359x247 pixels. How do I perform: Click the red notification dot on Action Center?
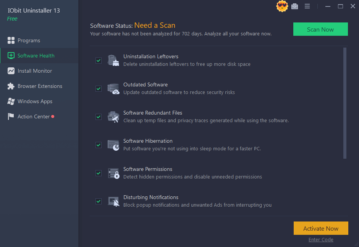pyautogui.click(x=53, y=116)
